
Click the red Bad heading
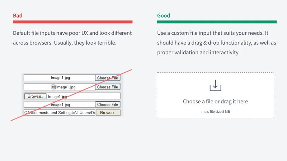(18, 15)
